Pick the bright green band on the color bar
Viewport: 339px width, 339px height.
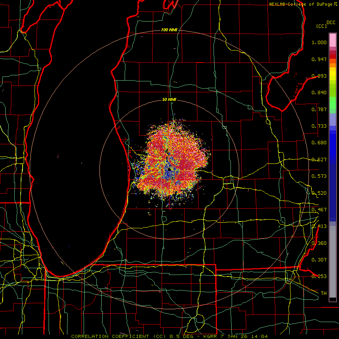[x=333, y=103]
